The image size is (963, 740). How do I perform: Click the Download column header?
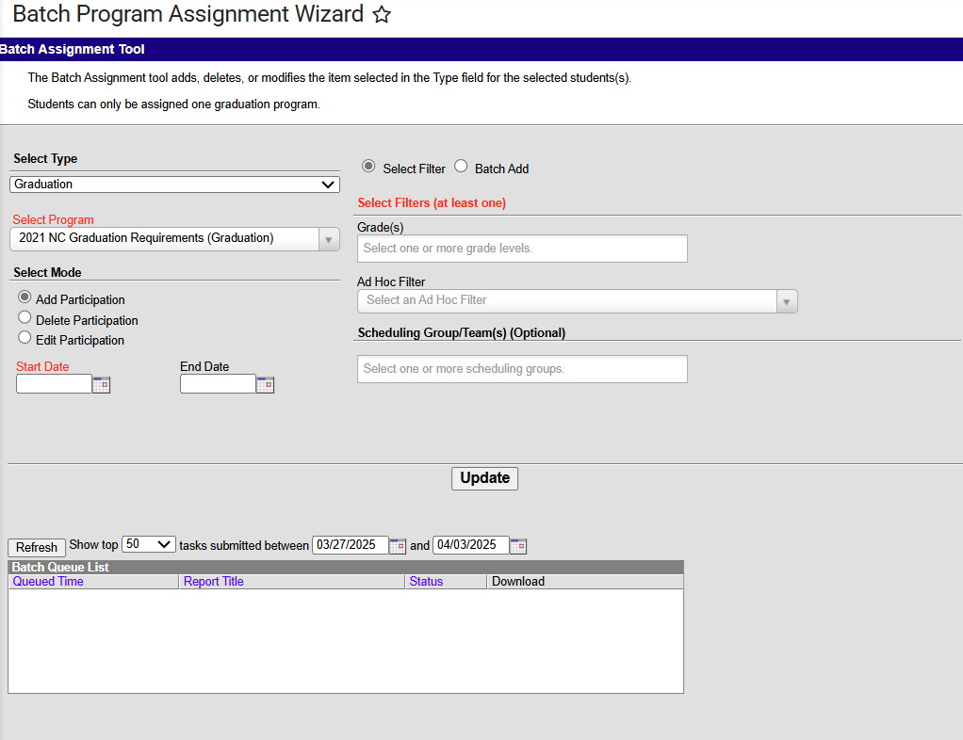click(x=518, y=581)
